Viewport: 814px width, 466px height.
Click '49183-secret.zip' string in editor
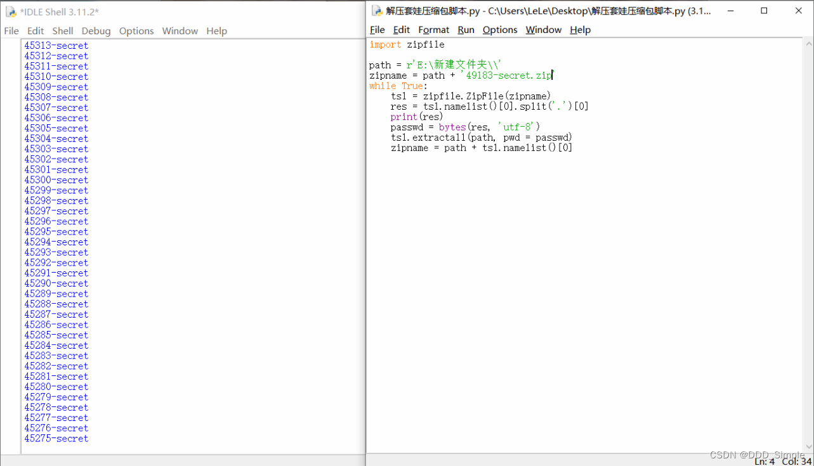507,75
